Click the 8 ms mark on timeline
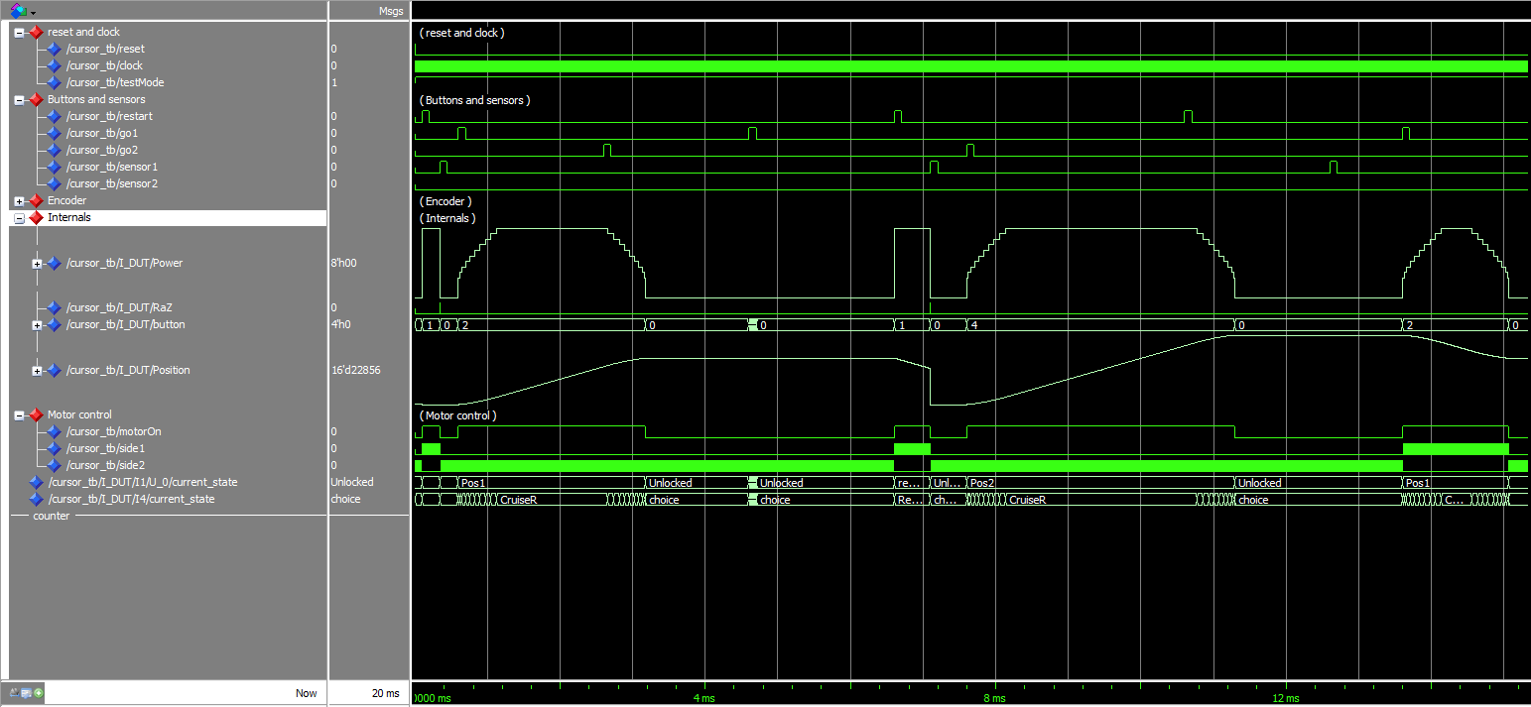Image resolution: width=1531 pixels, height=707 pixels. pyautogui.click(x=995, y=698)
